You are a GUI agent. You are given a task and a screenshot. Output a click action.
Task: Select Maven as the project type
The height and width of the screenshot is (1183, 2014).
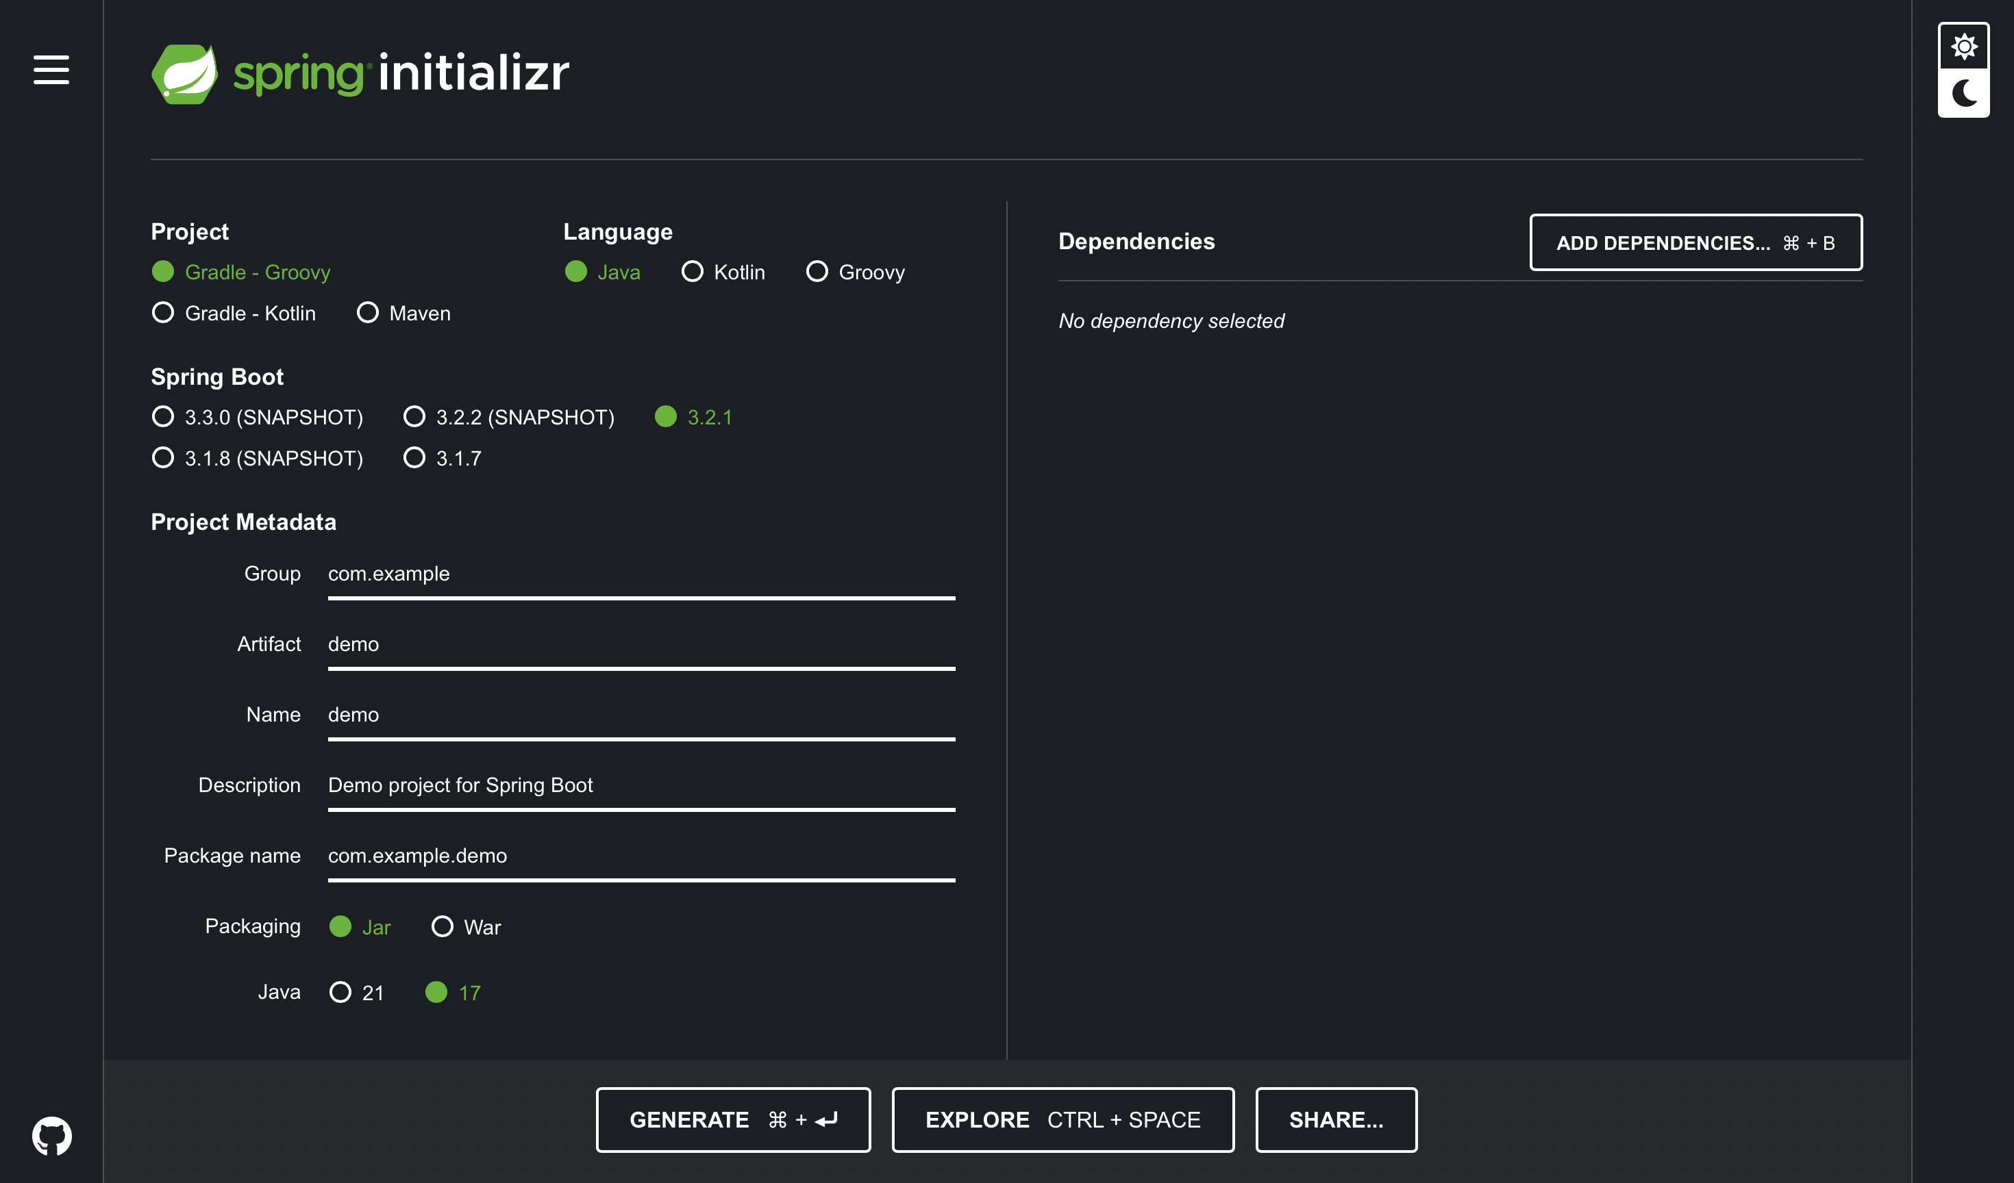point(368,312)
